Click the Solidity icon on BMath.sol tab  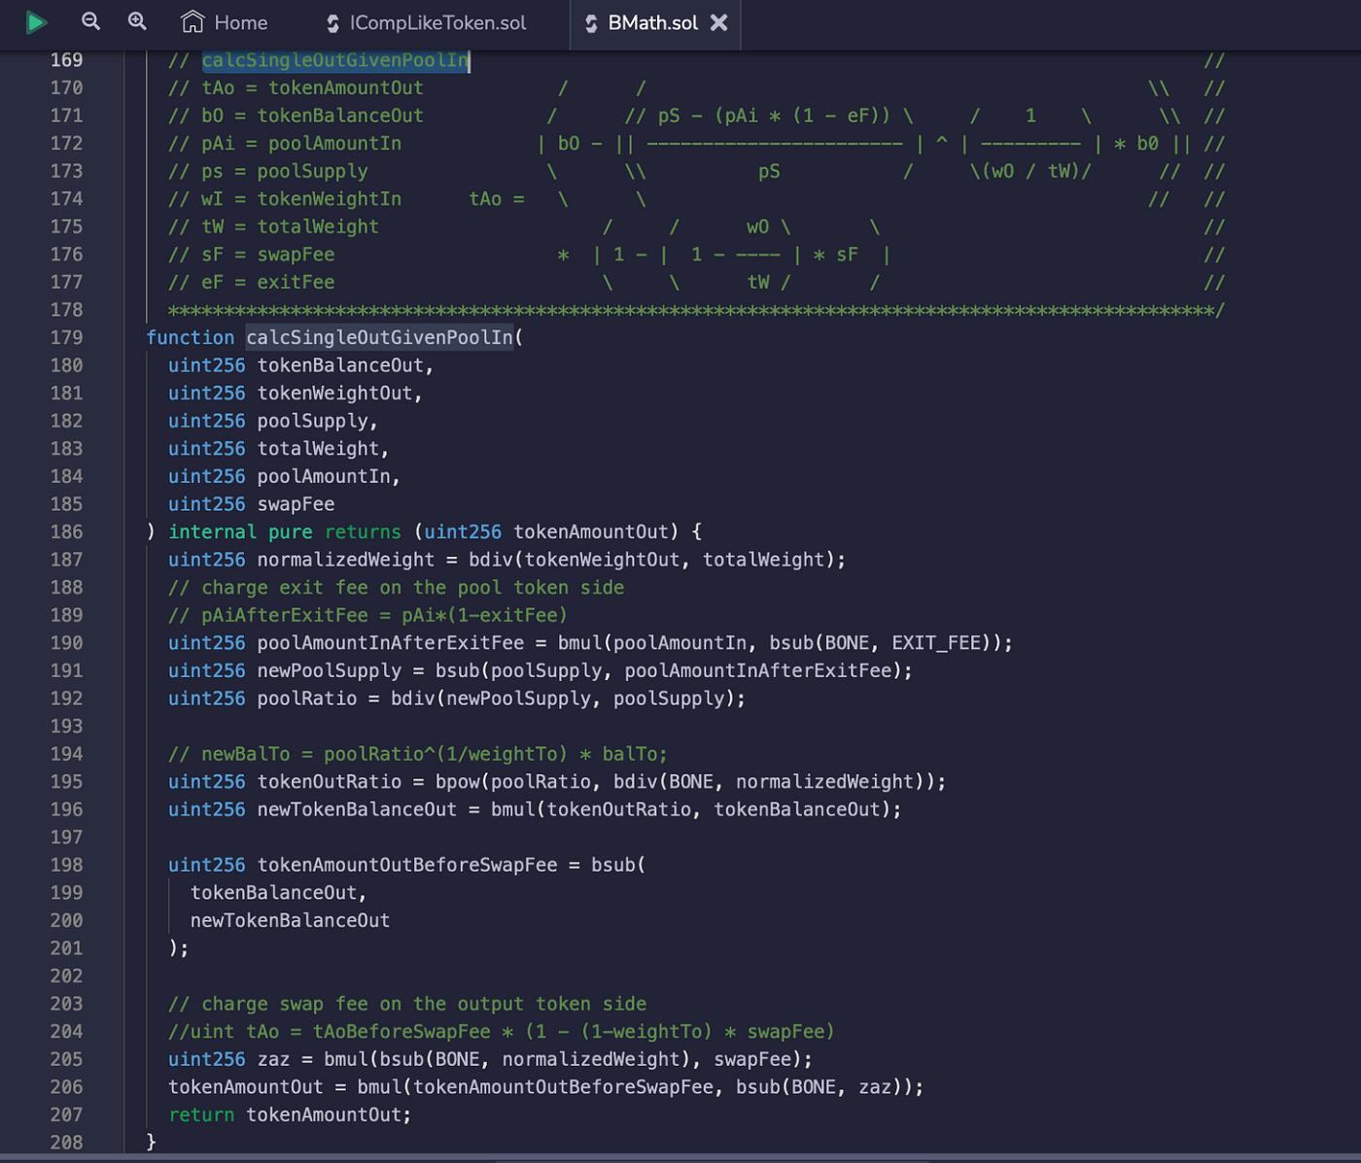tap(591, 23)
